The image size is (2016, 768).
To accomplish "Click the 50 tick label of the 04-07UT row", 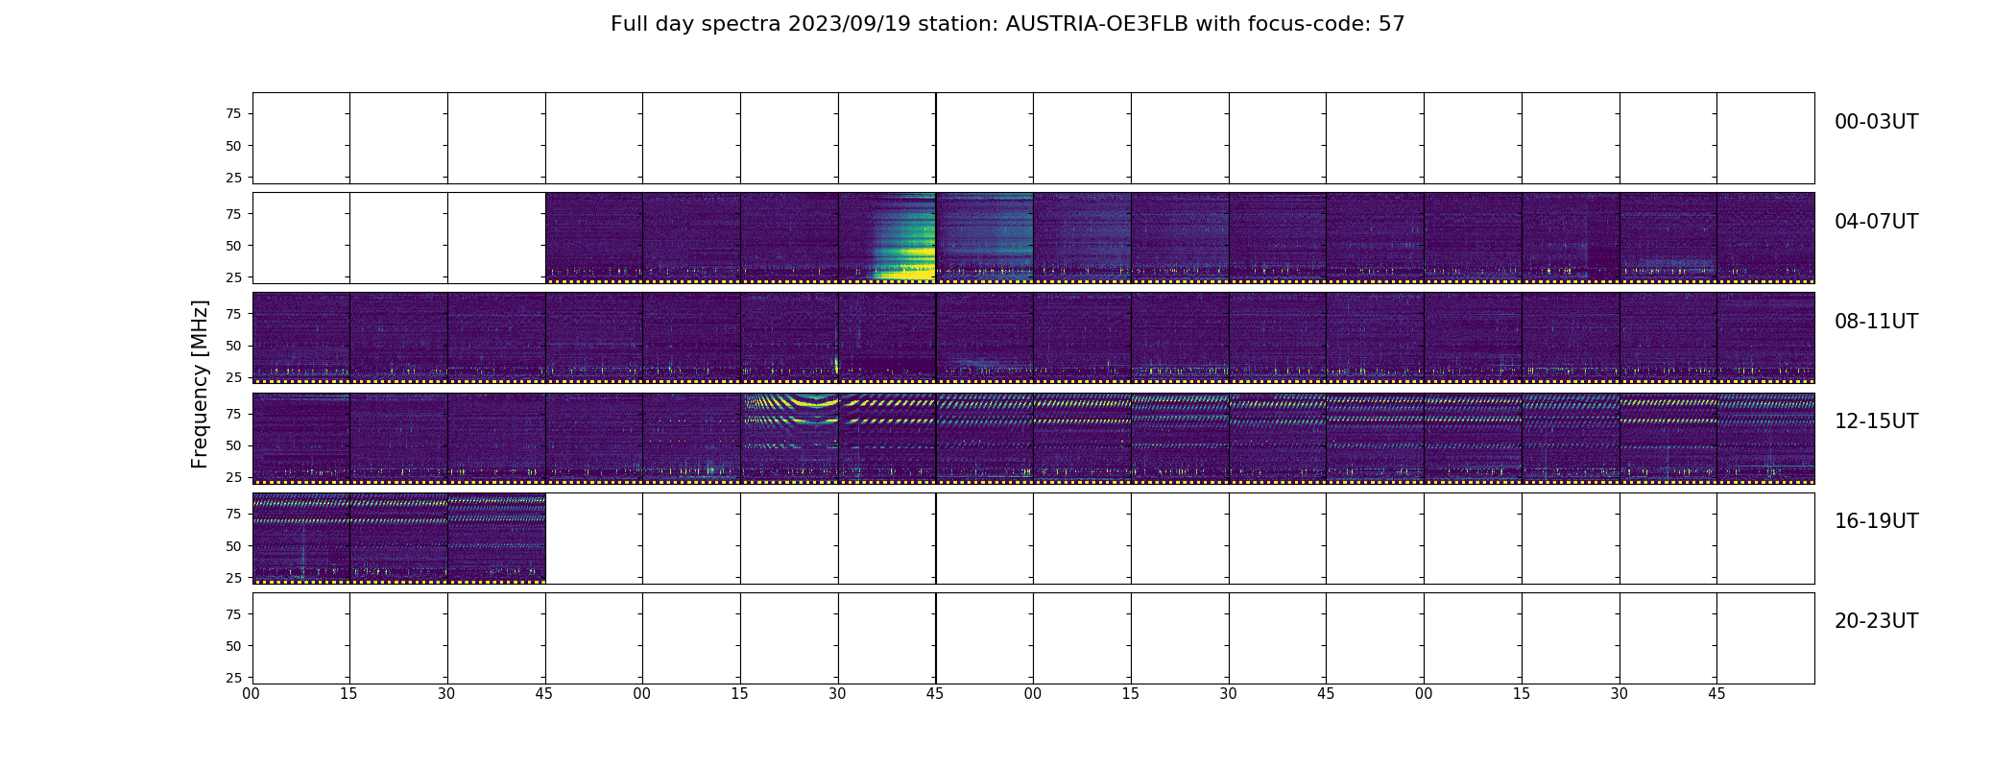I will (233, 246).
